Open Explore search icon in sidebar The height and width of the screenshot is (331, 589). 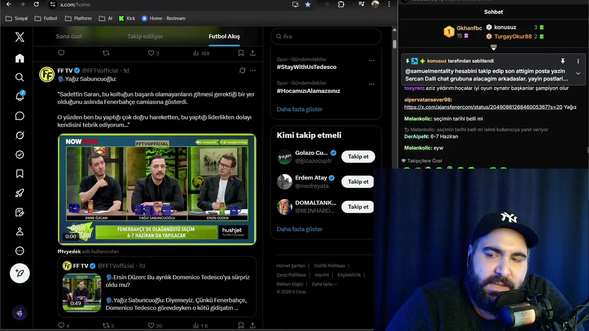(x=19, y=77)
